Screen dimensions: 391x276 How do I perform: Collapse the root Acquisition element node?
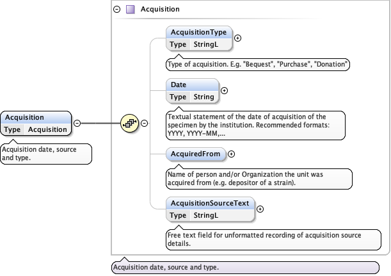[77, 123]
